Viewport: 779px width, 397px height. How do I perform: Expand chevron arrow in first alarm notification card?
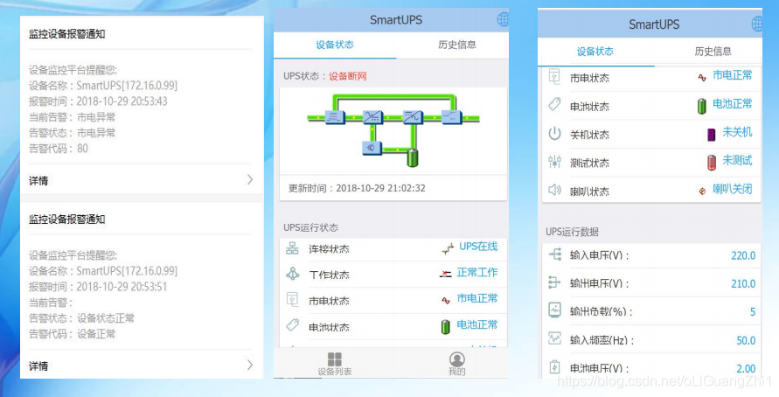point(250,180)
